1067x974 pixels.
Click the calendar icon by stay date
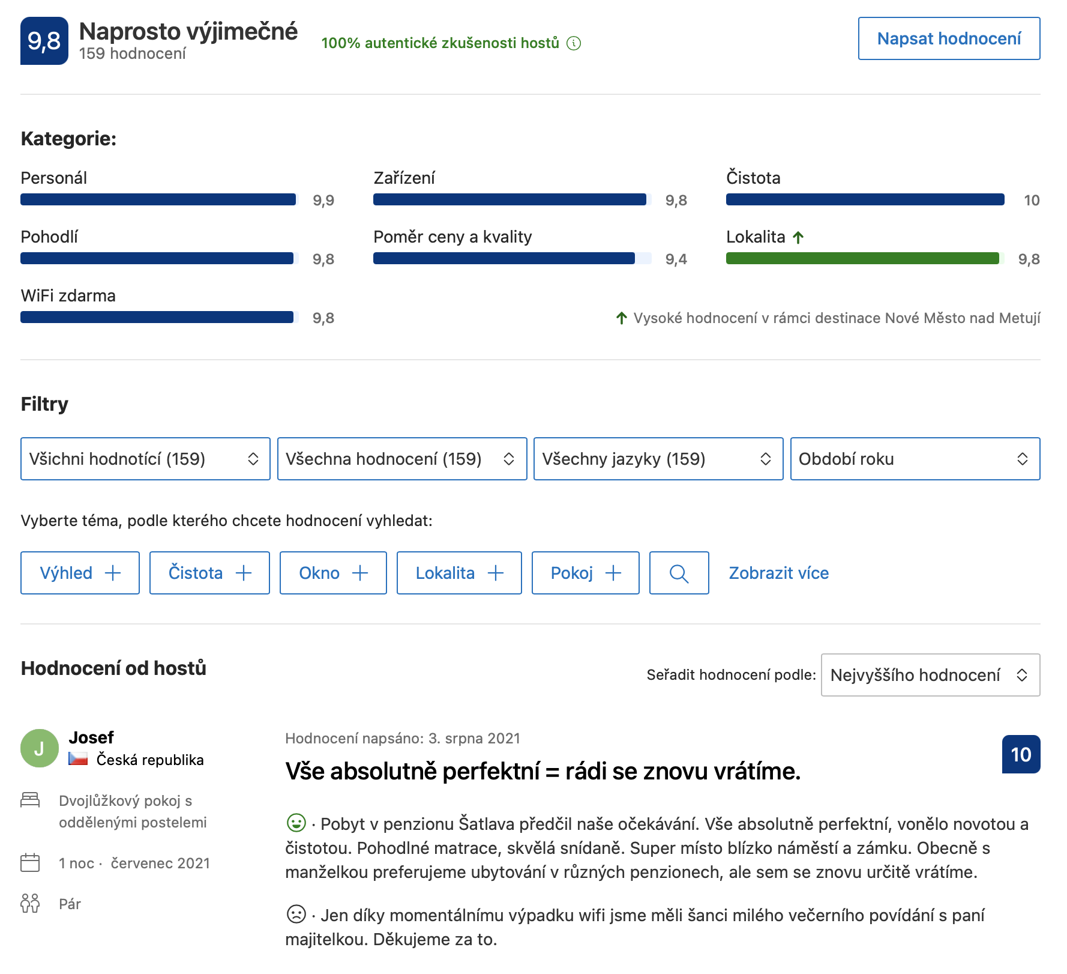point(30,863)
